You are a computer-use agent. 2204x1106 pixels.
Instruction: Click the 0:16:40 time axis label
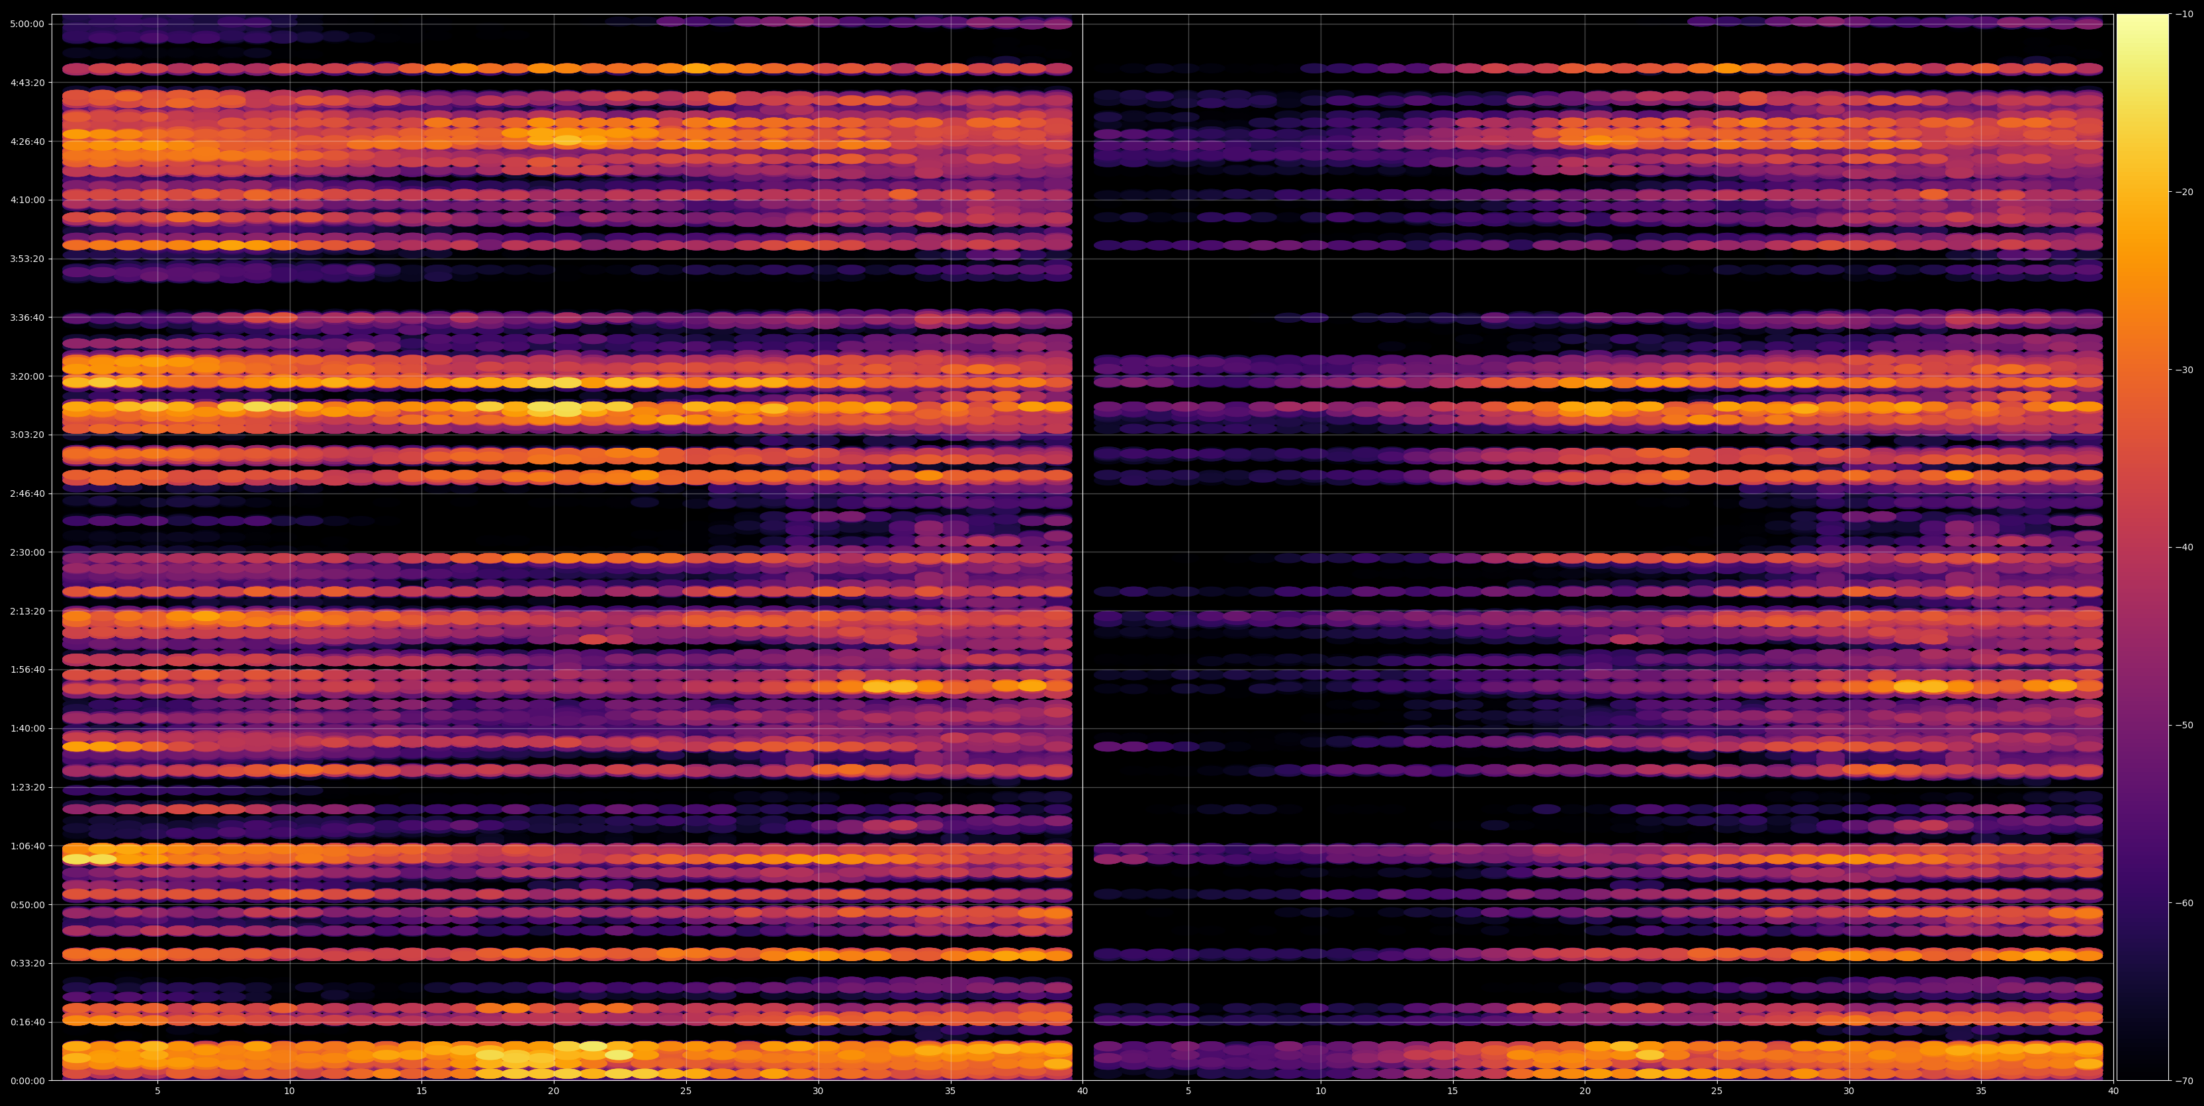(x=26, y=1022)
